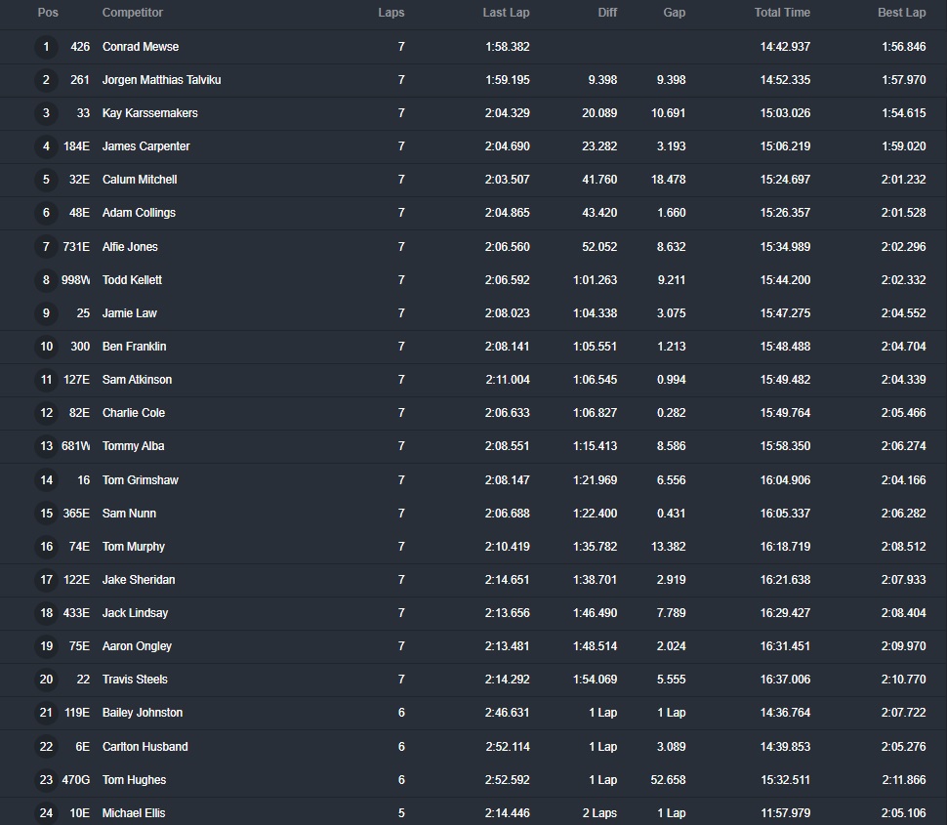Screen dimensions: 947x825
Task: Click the position 10 circle badge
Action: pos(46,347)
